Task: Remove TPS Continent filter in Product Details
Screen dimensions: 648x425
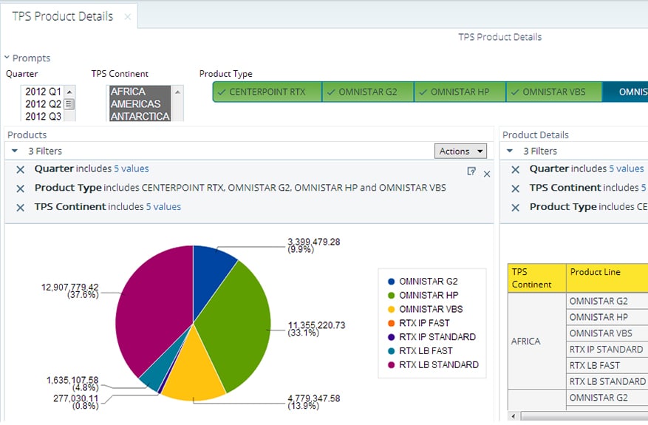Action: click(x=515, y=188)
